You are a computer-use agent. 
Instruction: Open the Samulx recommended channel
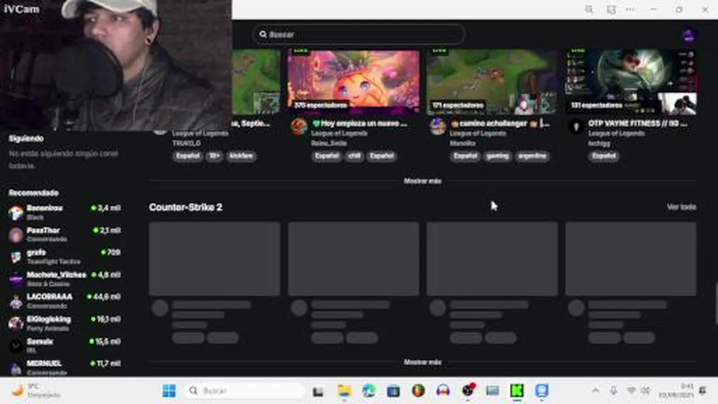(65, 346)
